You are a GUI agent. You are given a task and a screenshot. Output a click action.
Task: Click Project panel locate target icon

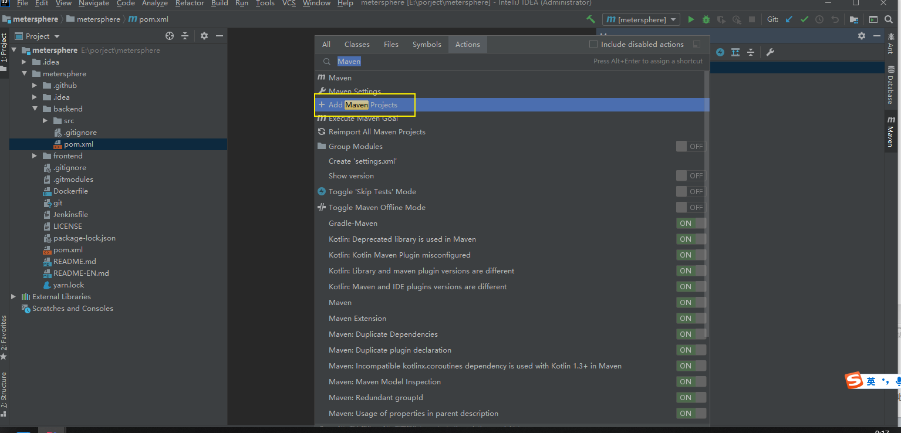[170, 36]
